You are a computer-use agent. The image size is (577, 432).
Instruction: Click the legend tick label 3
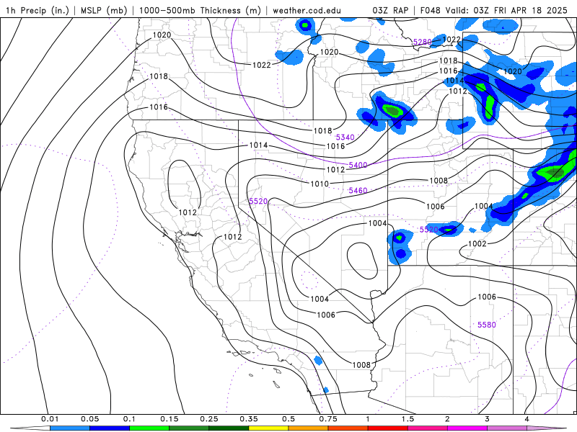click(488, 419)
